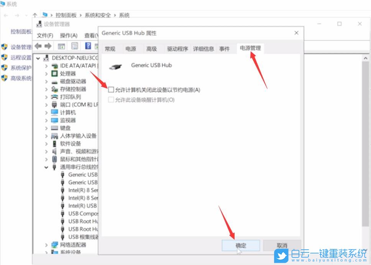
Task: Toggle the 允许此设备唤醒计算机 checkbox
Action: click(111, 99)
